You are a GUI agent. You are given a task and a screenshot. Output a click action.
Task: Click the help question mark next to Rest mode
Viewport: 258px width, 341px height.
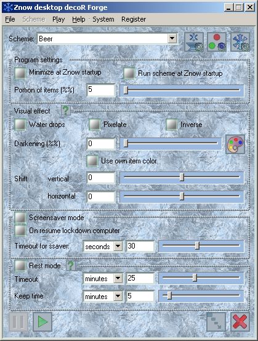(71, 266)
